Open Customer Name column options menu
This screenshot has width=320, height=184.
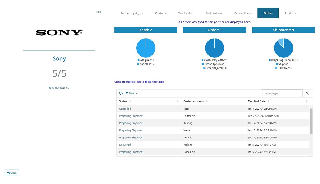point(242,101)
